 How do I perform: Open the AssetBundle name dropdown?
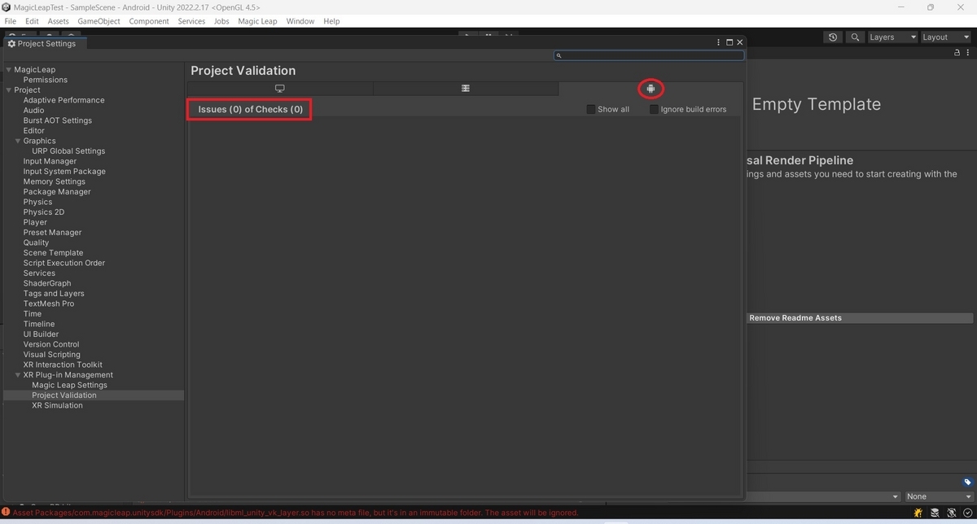click(x=822, y=496)
